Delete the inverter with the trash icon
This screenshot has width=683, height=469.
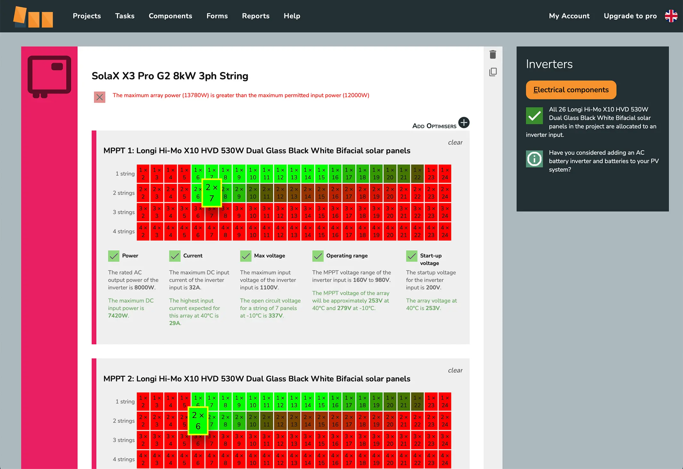coord(493,55)
